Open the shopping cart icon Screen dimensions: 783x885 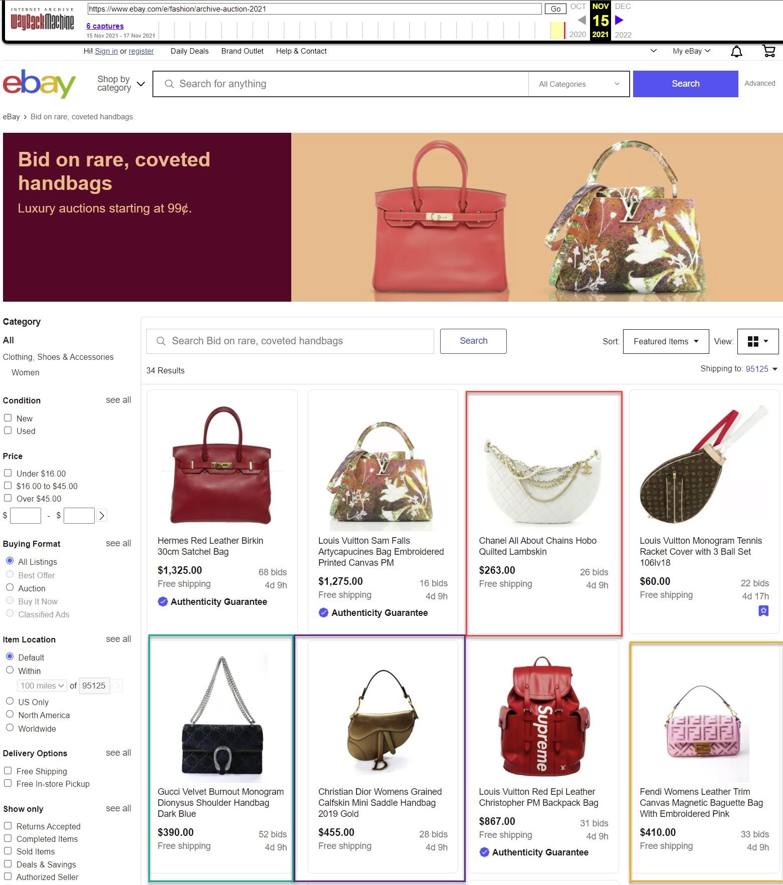[768, 51]
